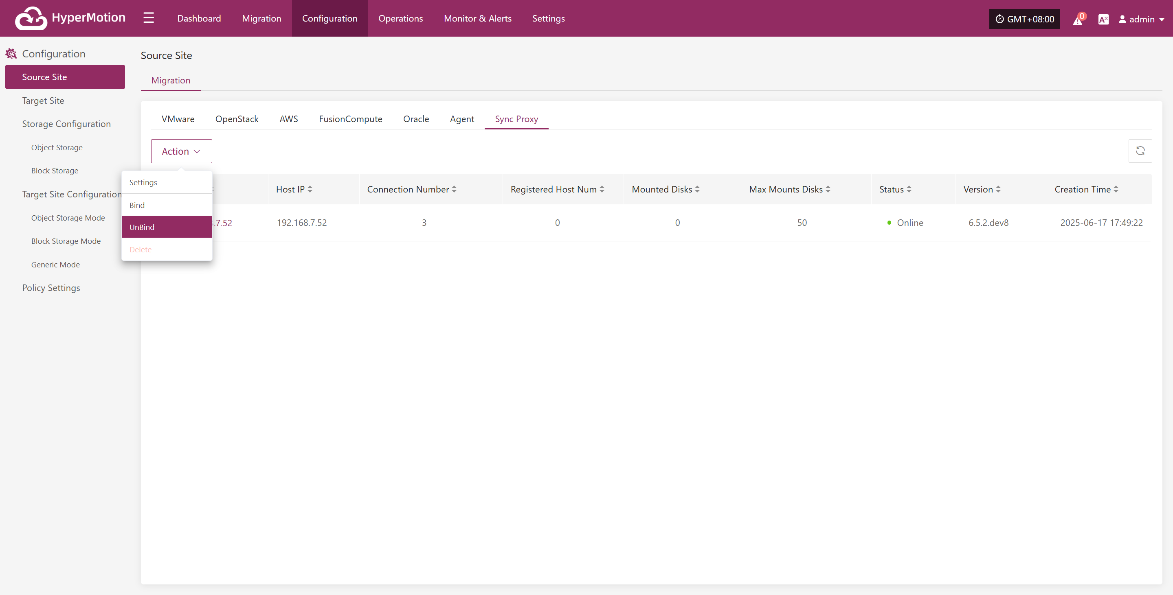Sort by Connection Number column arrows
Image resolution: width=1173 pixels, height=595 pixels.
coord(454,189)
